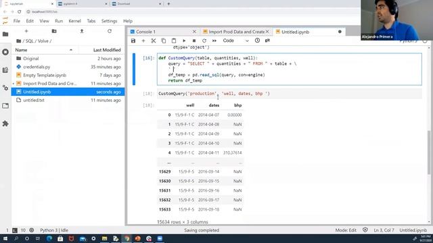Open the File Browser sidebar icon
This screenshot has height=243, width=433.
pyautogui.click(x=5, y=34)
